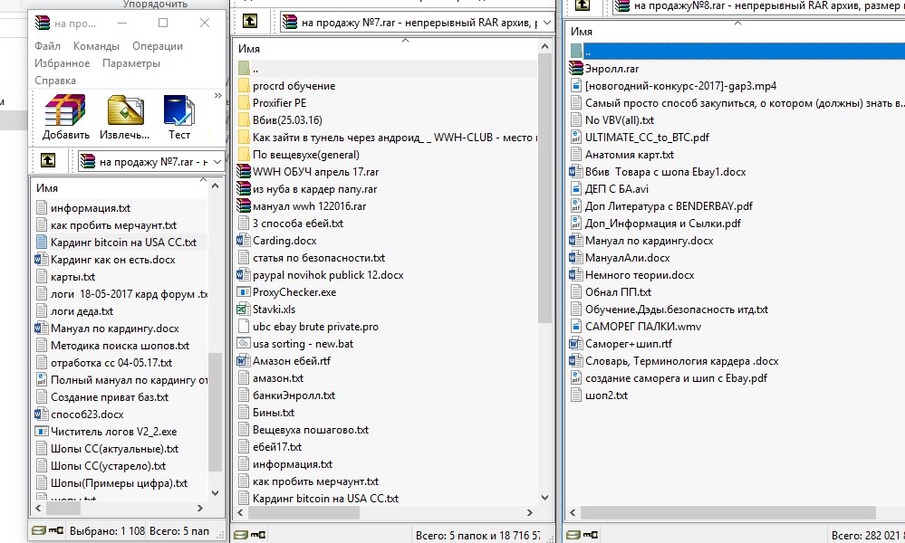Click the drive icon in middle window status bar
905x543 pixels.
[245, 534]
